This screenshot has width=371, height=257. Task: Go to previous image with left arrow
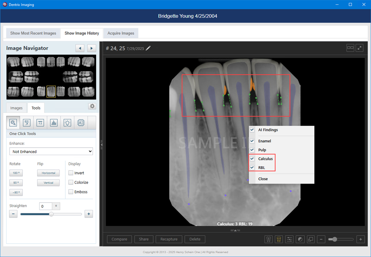(x=80, y=48)
